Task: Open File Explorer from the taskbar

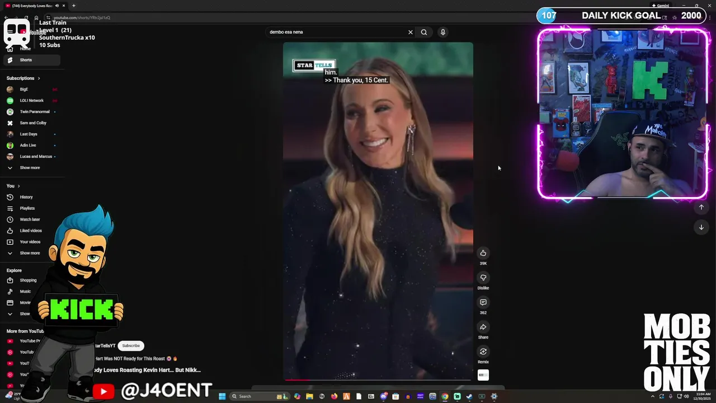Action: pos(309,396)
